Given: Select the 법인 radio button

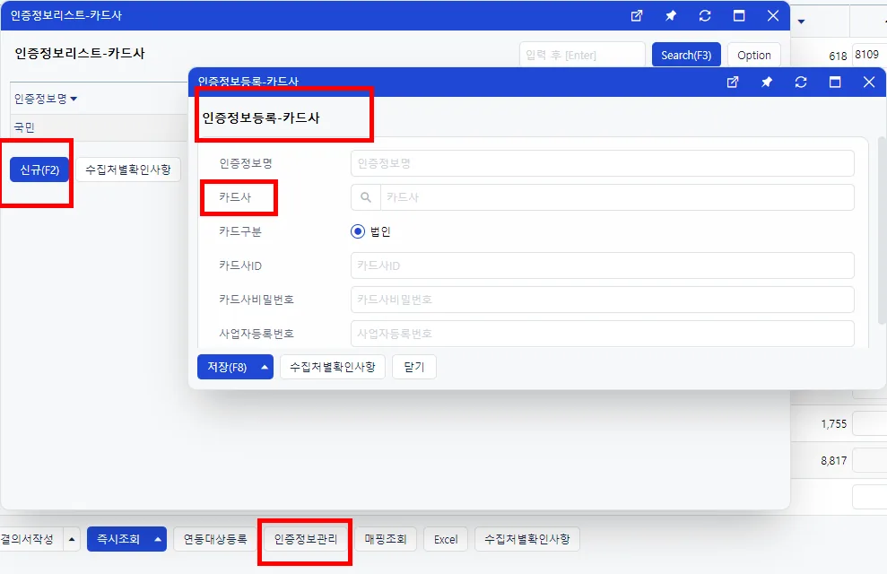Looking at the screenshot, I should coord(358,231).
